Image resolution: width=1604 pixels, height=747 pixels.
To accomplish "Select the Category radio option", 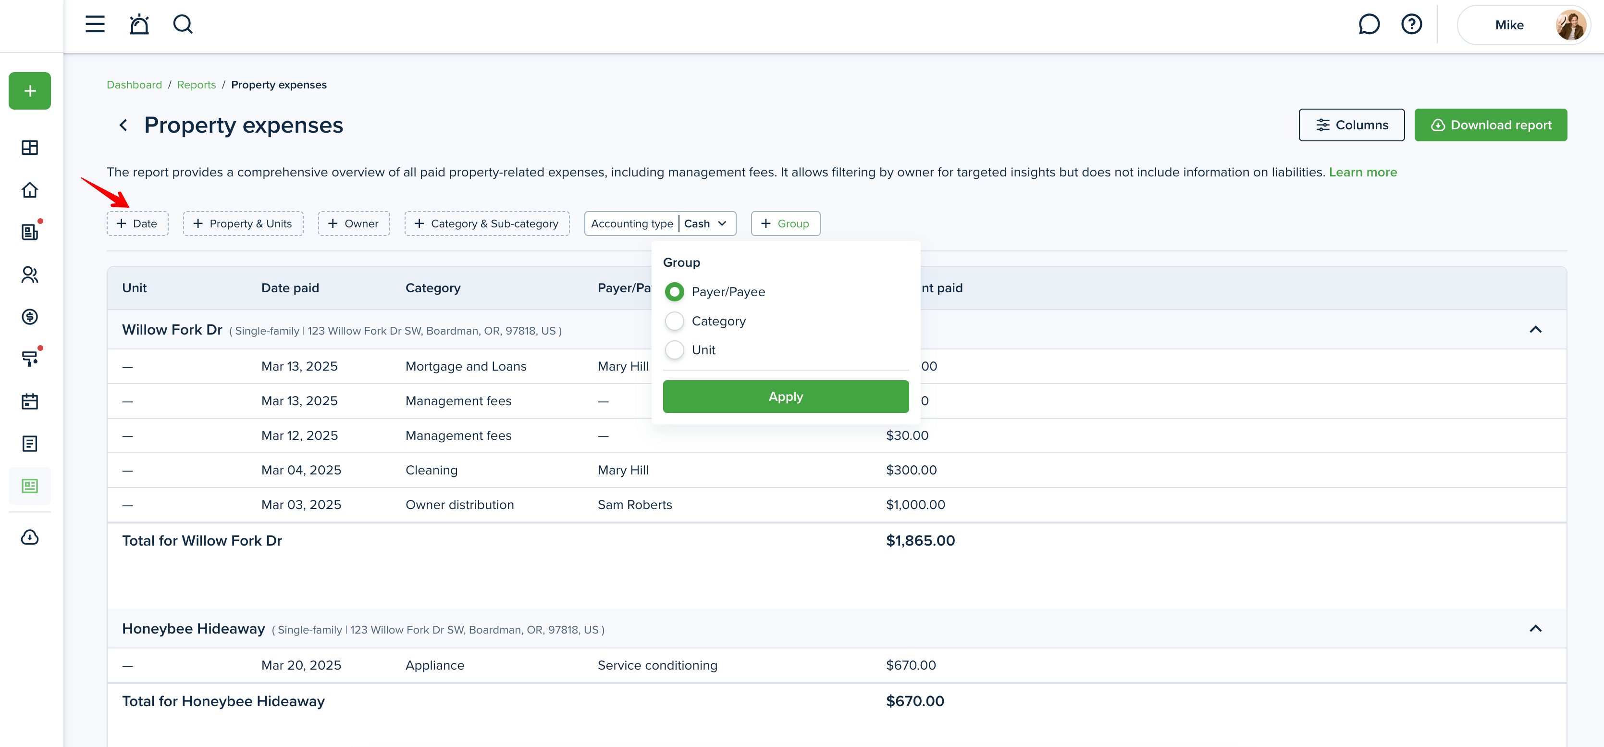I will pos(674,321).
